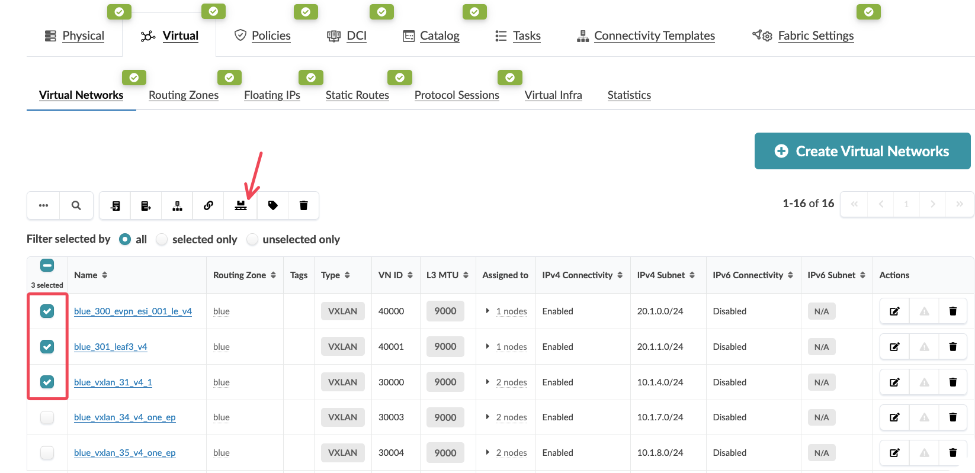The width and height of the screenshot is (975, 473).
Task: Click the pallet icon in batch toolbar
Action: [x=240, y=205]
